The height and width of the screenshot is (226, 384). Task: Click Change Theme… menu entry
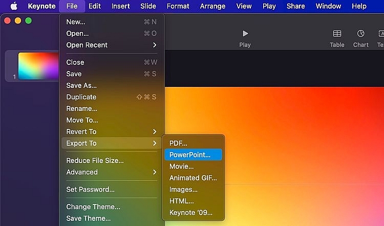[x=93, y=207]
